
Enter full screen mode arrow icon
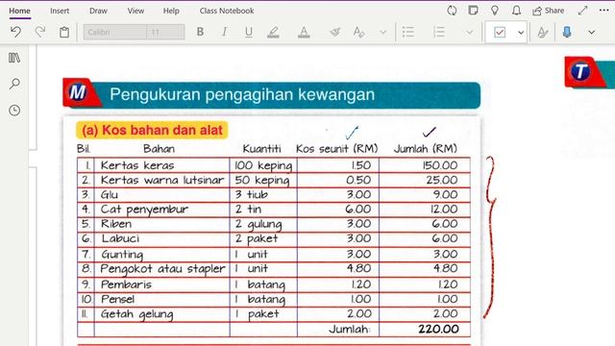(x=583, y=11)
